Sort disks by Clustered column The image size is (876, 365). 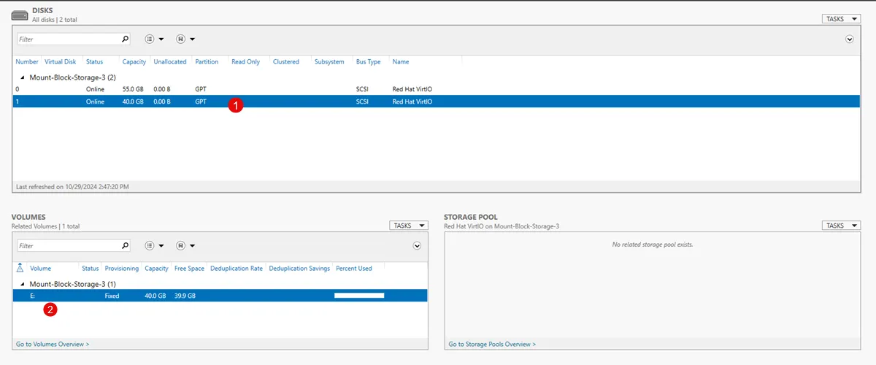pyautogui.click(x=286, y=62)
